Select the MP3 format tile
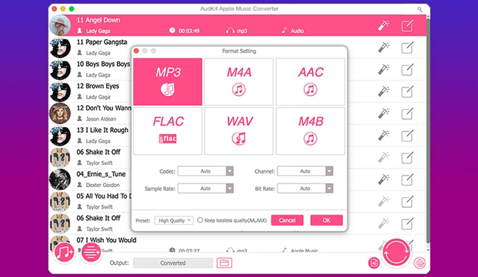This screenshot has width=478, height=277. click(x=168, y=82)
